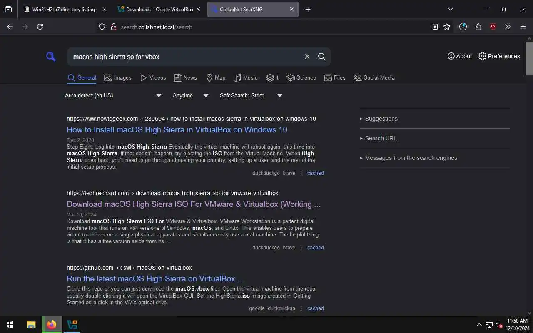Image resolution: width=533 pixels, height=333 pixels.
Task: Show more toolbar tools chevron
Action: 508,27
